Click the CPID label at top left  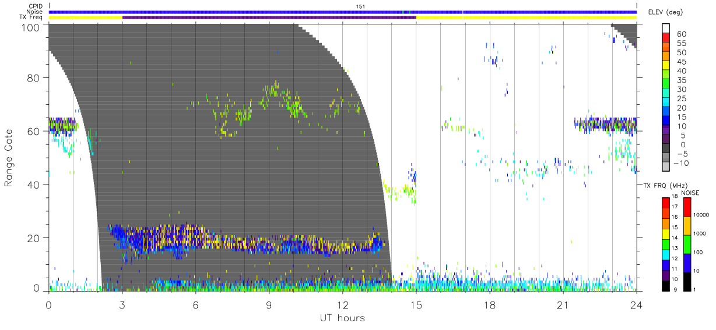pos(35,6)
